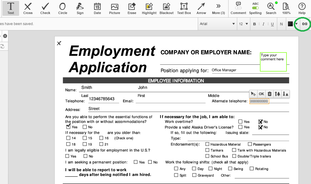Click the Office Manager position text
311x184 pixels.
[224, 70]
